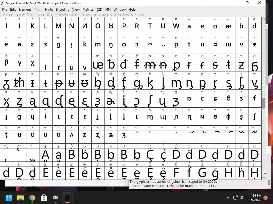
Task: Click the active FontForge taskbar icon
Action: coord(67,198)
